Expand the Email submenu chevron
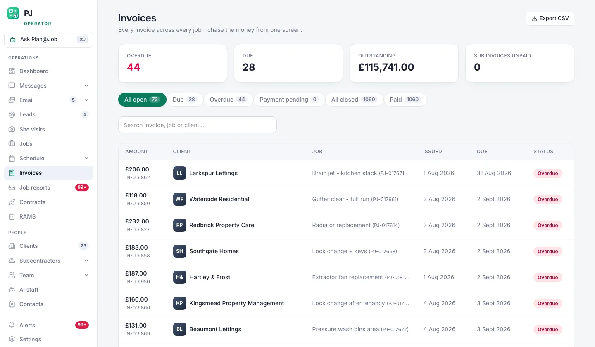This screenshot has height=347, width=595. tap(86, 100)
